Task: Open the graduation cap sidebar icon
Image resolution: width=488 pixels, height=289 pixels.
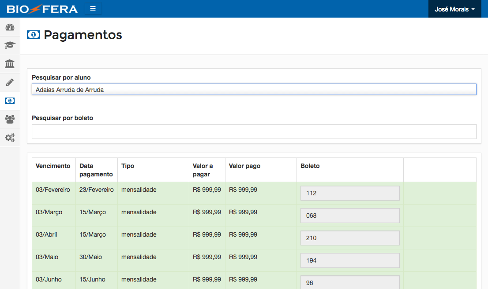Action: pos(10,45)
